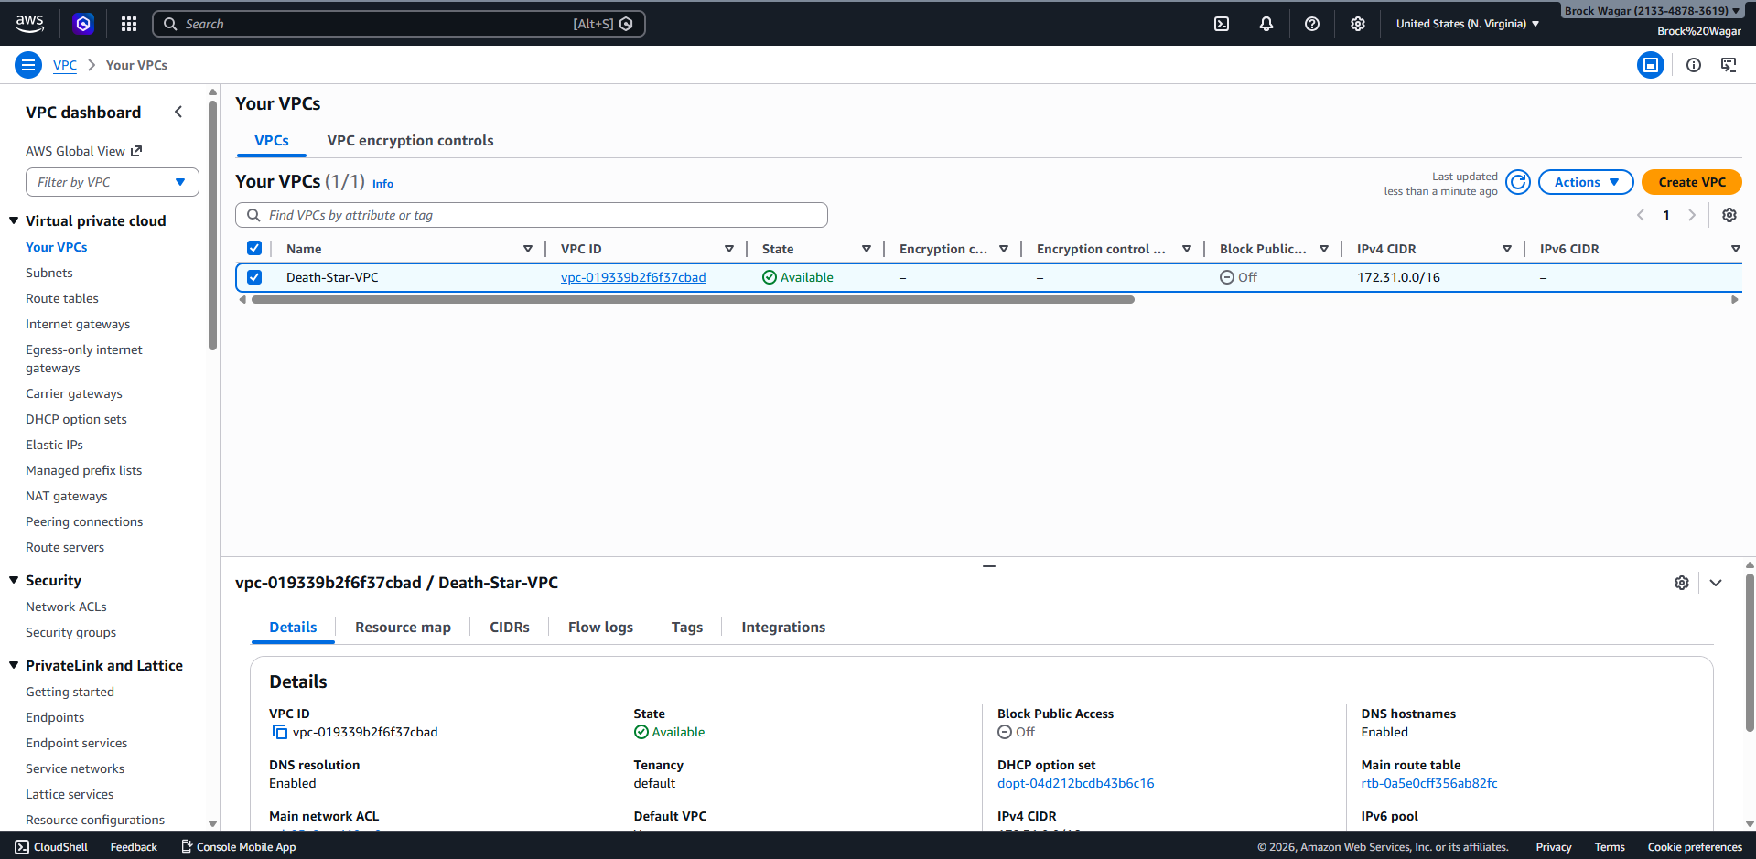Viewport: 1756px width, 859px height.
Task: Open the Filter by VPC dropdown
Action: (x=113, y=182)
